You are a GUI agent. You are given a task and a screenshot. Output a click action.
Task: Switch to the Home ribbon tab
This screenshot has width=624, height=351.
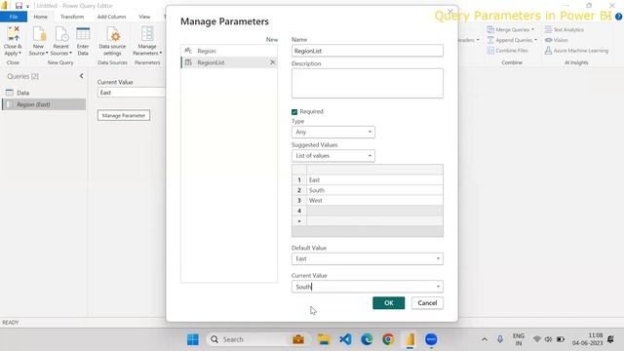click(x=41, y=17)
